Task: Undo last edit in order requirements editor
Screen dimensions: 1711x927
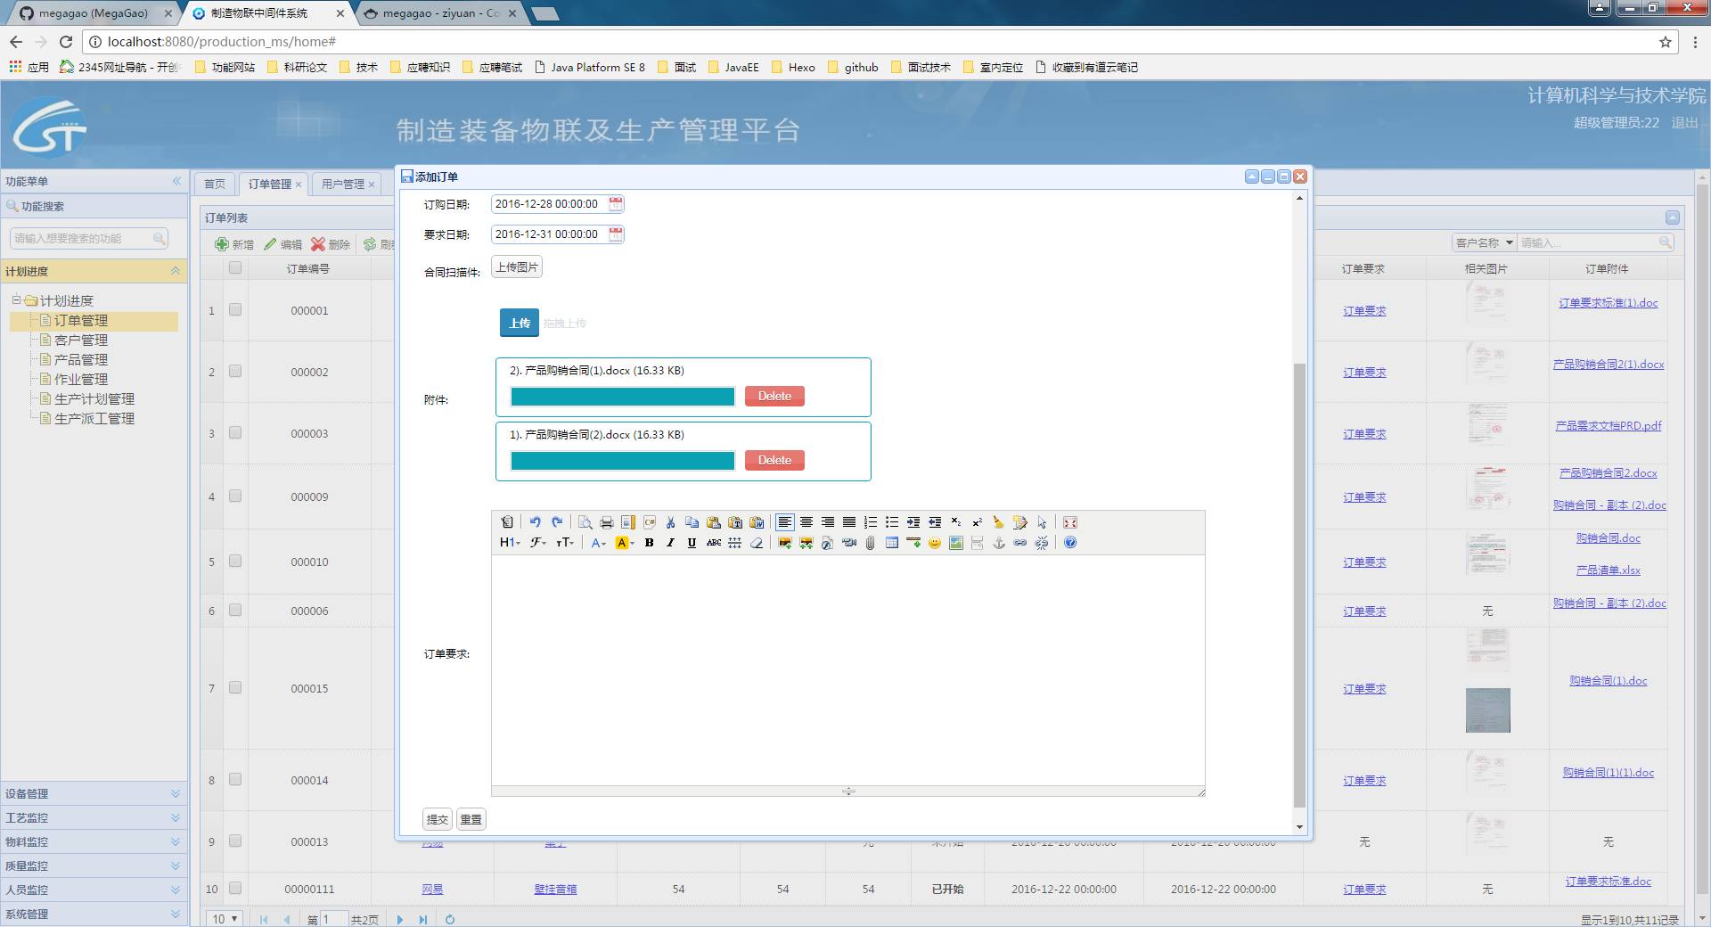Action: (535, 522)
